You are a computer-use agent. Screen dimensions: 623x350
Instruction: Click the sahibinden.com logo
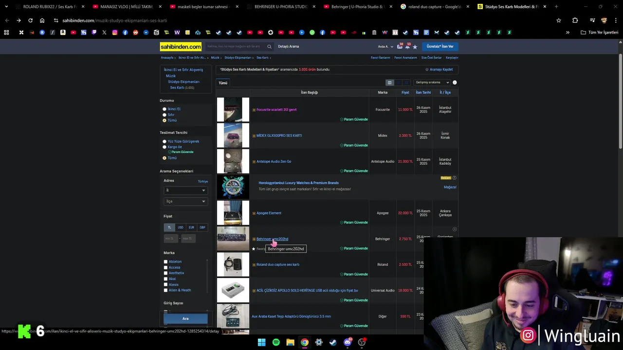click(x=181, y=47)
